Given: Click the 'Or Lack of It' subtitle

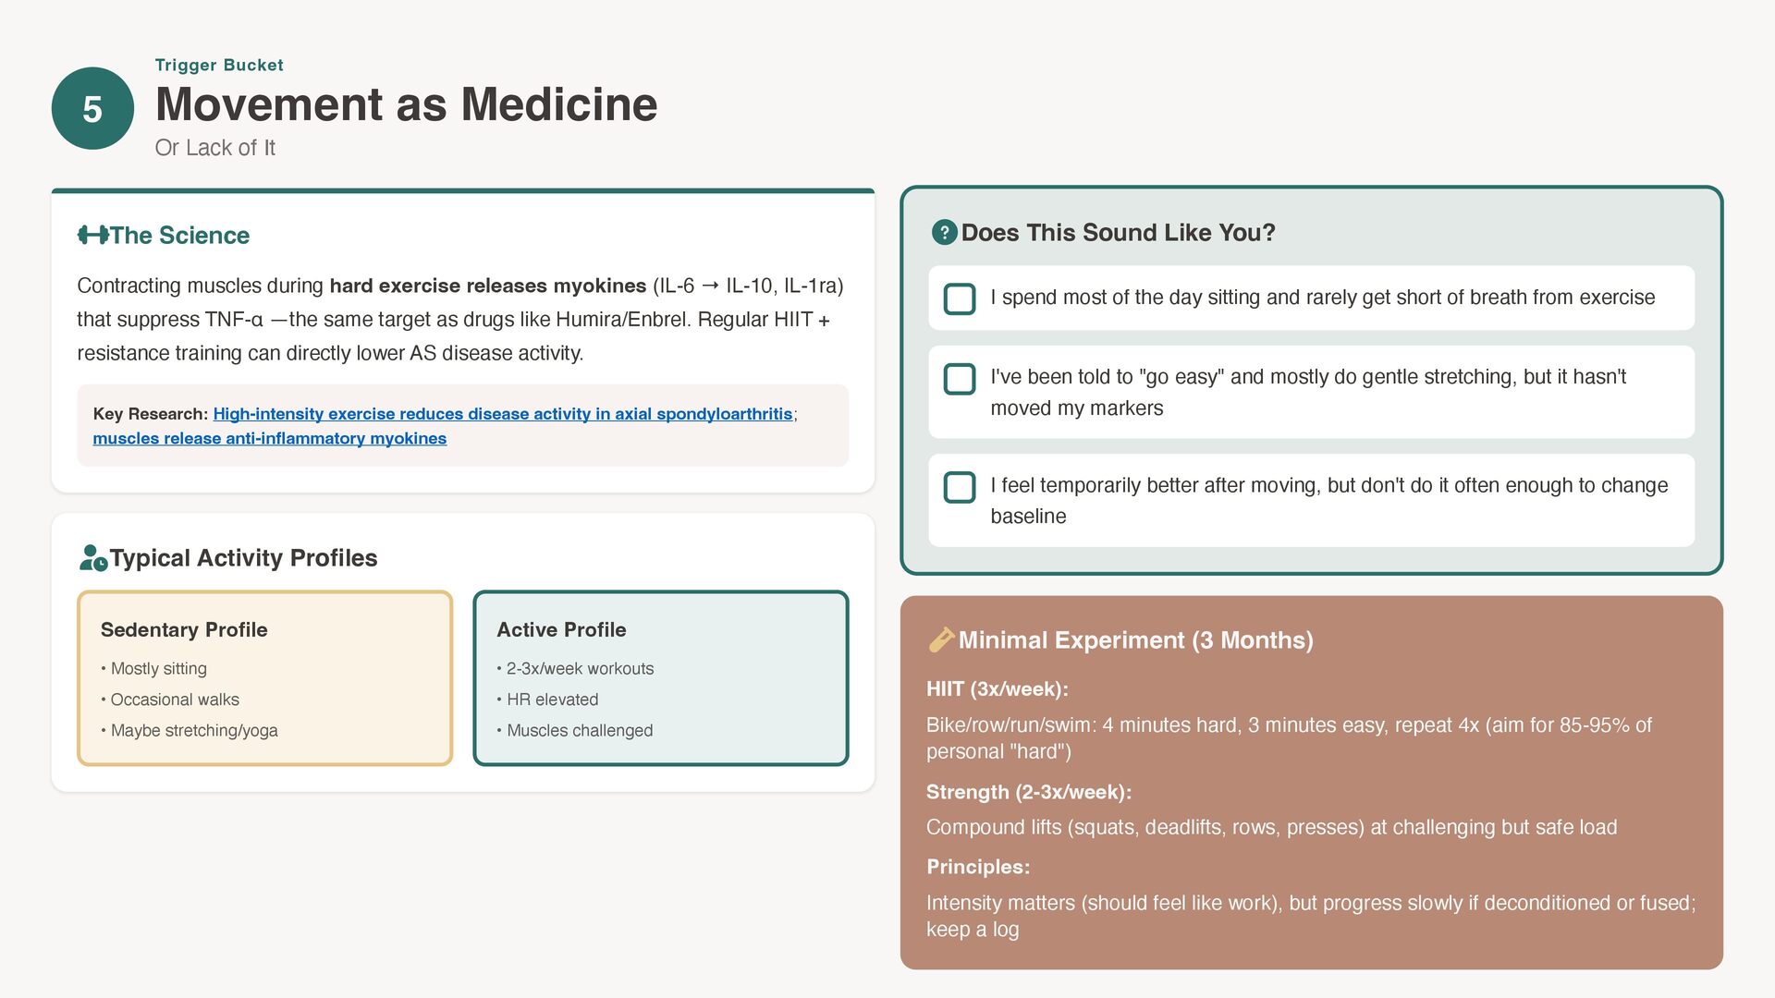Looking at the screenshot, I should pos(214,148).
